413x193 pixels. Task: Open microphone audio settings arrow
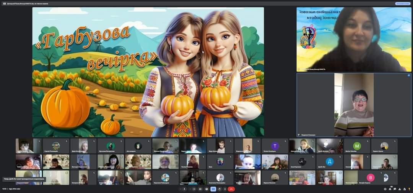tap(180, 189)
